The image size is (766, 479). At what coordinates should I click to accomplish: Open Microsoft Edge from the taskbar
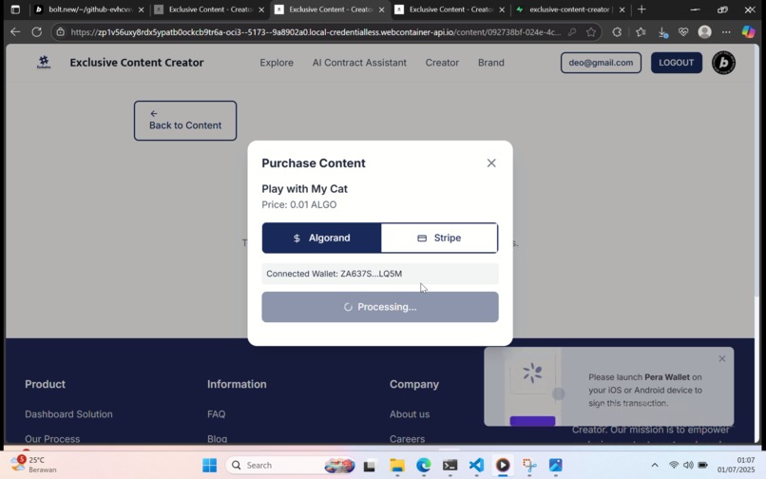tap(423, 465)
